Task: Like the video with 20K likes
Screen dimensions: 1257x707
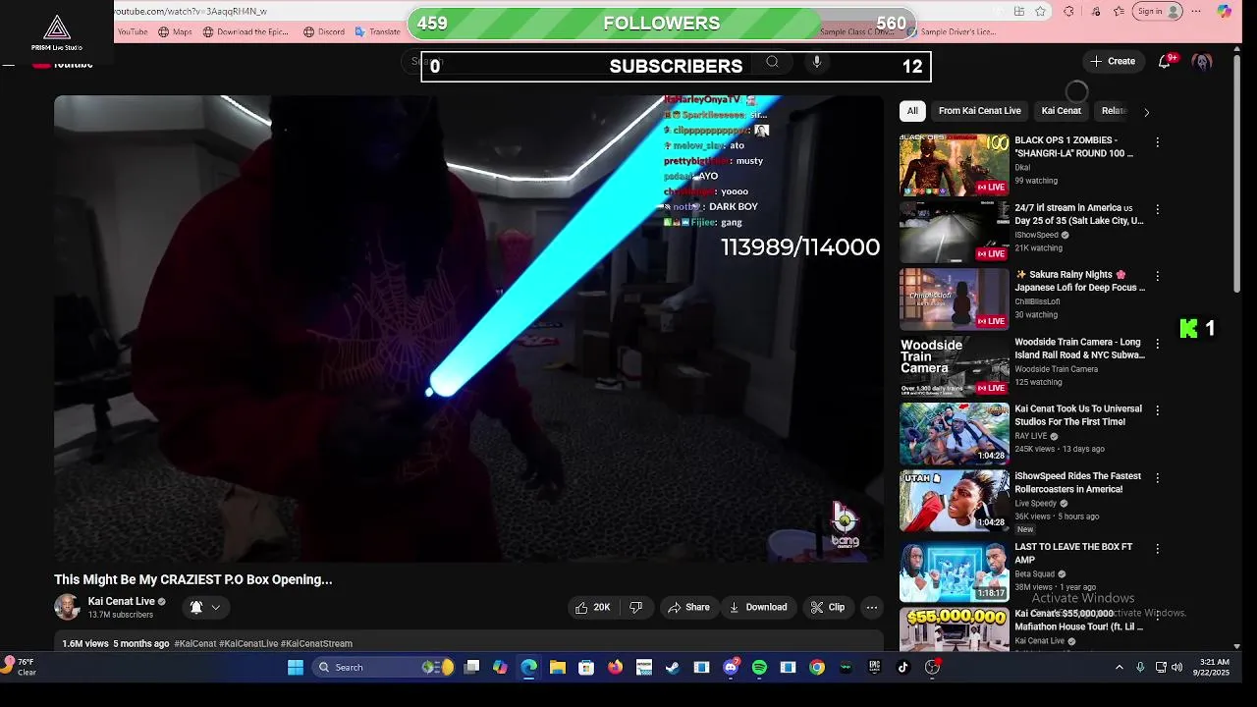Action: pyautogui.click(x=593, y=607)
